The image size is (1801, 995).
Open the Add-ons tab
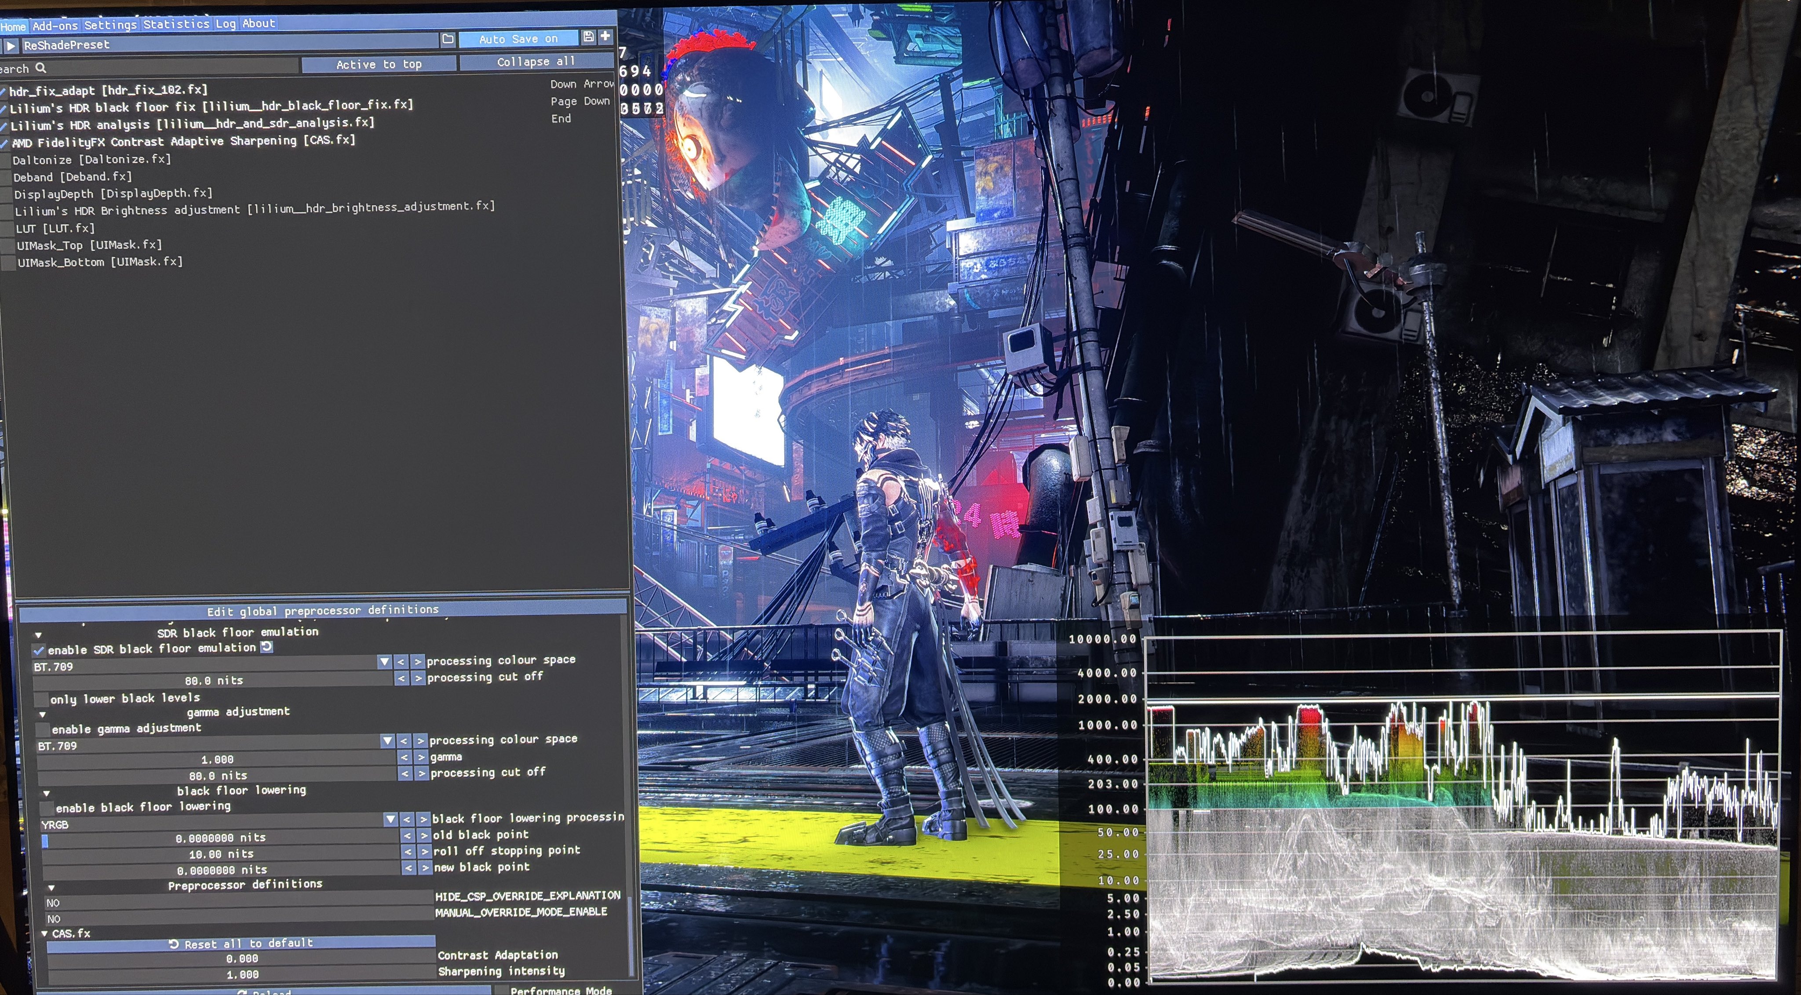pos(55,26)
